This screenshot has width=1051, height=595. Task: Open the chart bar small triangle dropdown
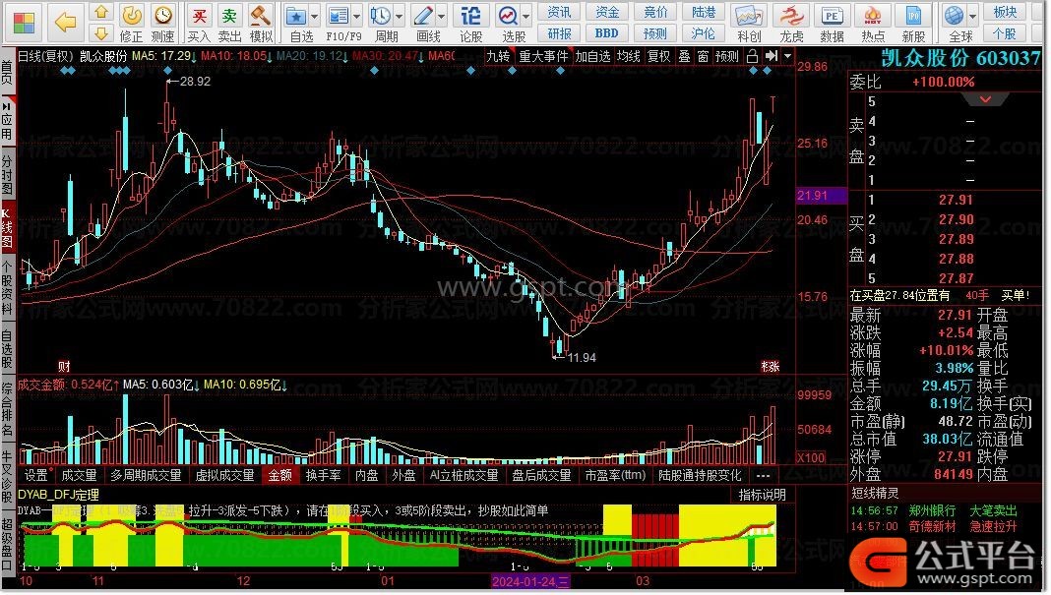(787, 56)
